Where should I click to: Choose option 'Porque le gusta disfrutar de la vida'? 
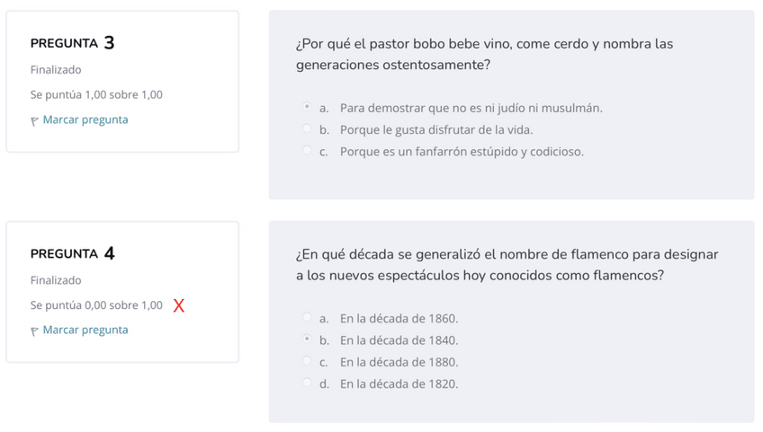307,129
